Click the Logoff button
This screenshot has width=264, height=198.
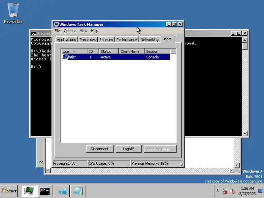[128, 149]
